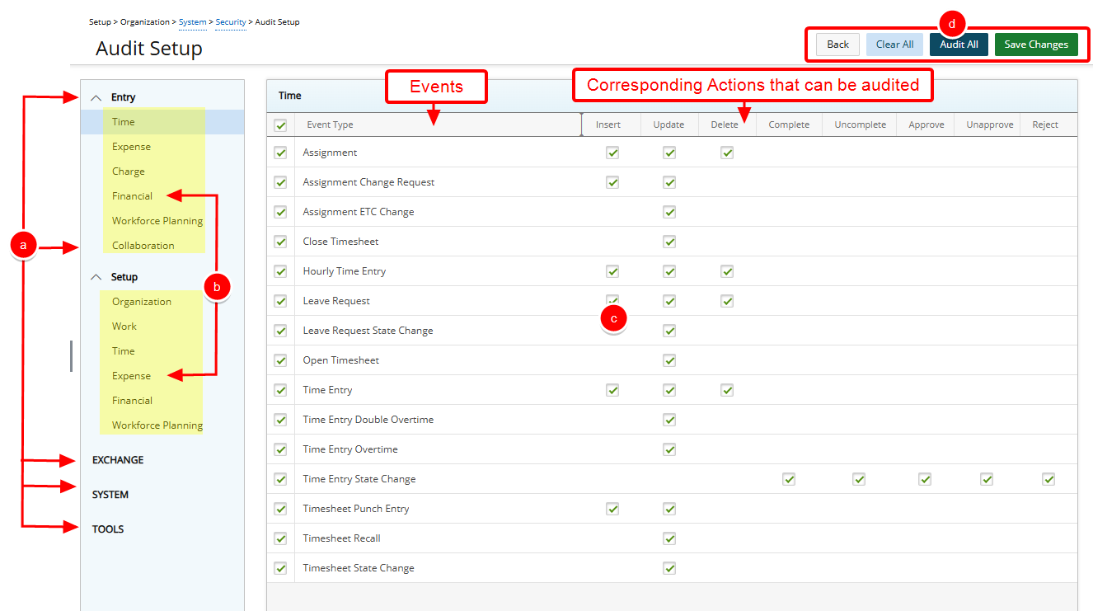Click the Clear All button
This screenshot has width=1093, height=611.
click(x=894, y=45)
